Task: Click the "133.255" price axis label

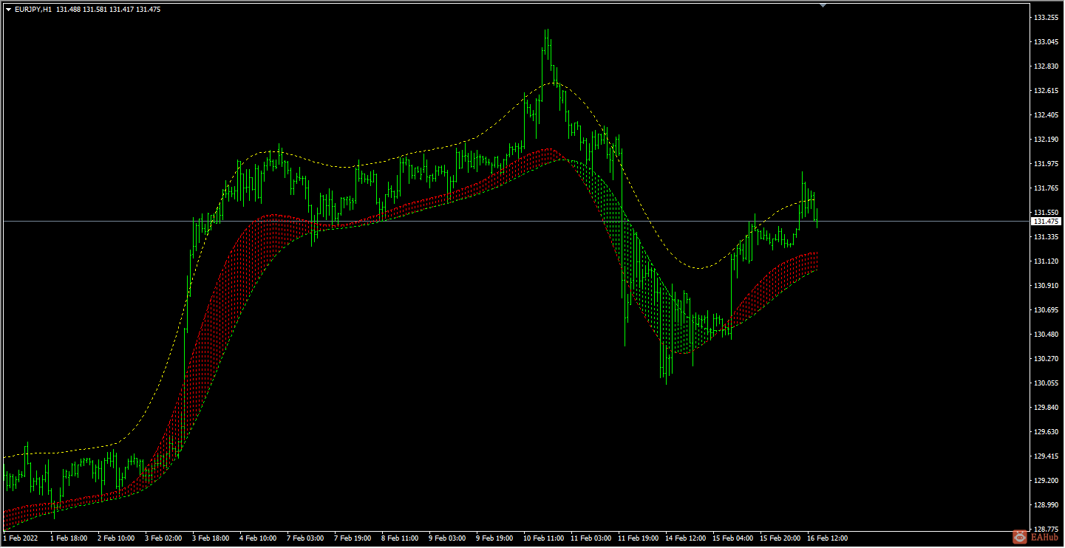Action: 1047,18
